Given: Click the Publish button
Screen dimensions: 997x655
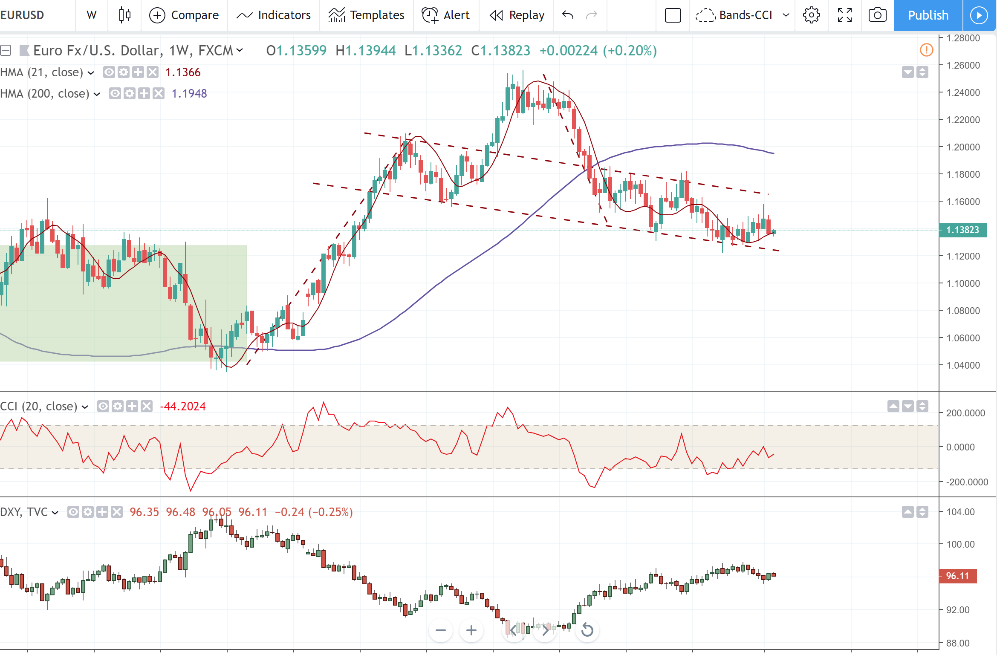Looking at the screenshot, I should pyautogui.click(x=928, y=15).
